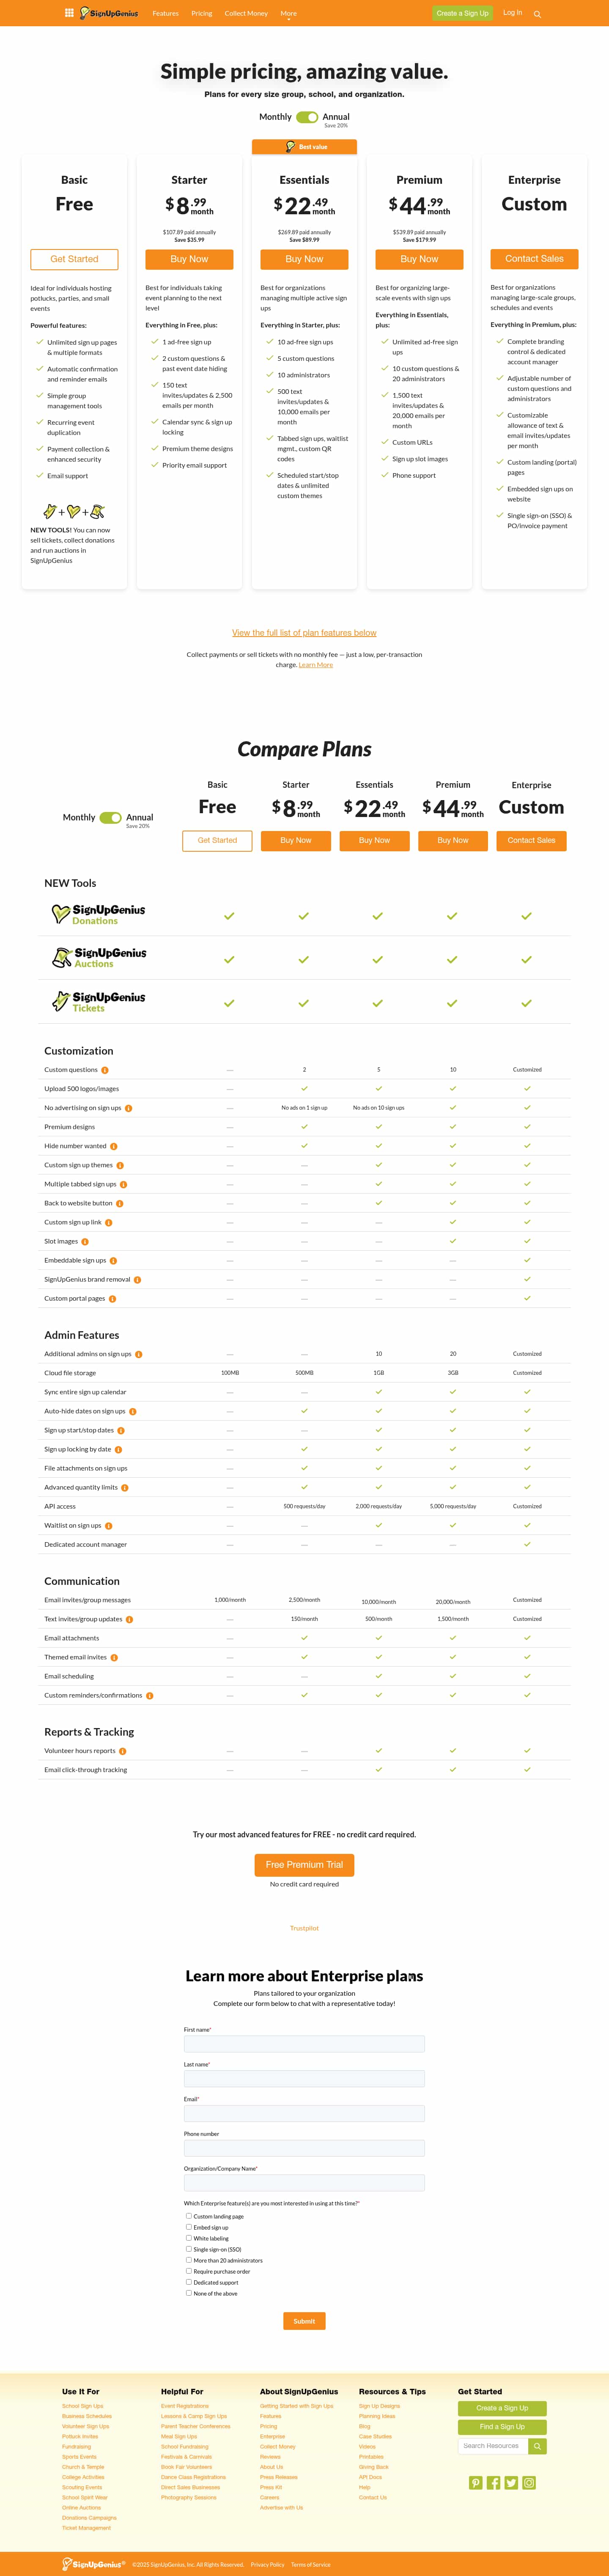Click info icon beside Custom questions
Screen dimensions: 609x2576
tap(105, 1070)
